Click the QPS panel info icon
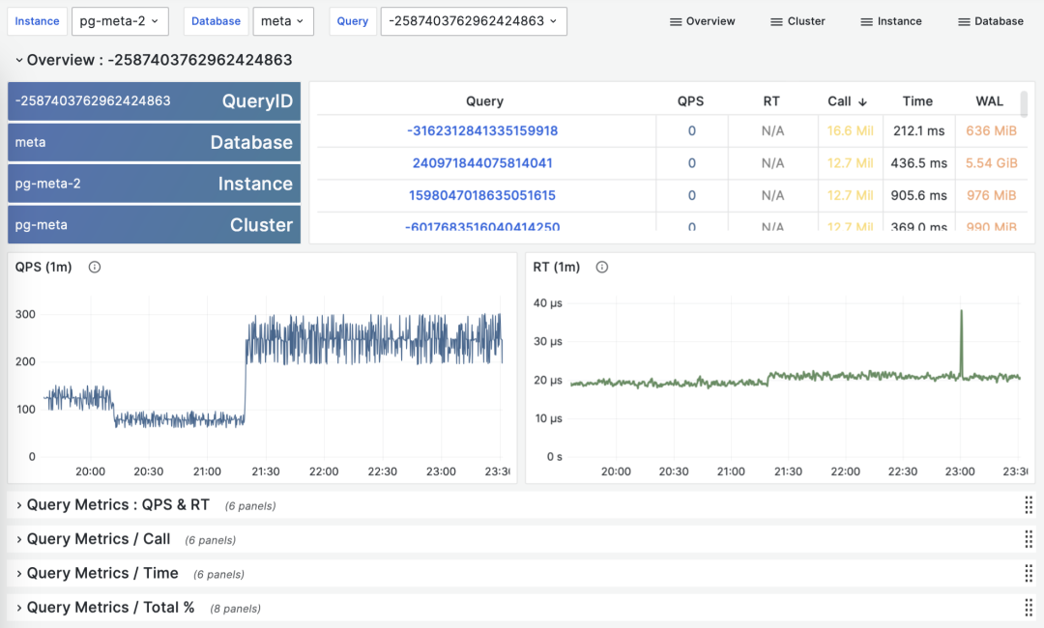The image size is (1044, 628). point(95,268)
